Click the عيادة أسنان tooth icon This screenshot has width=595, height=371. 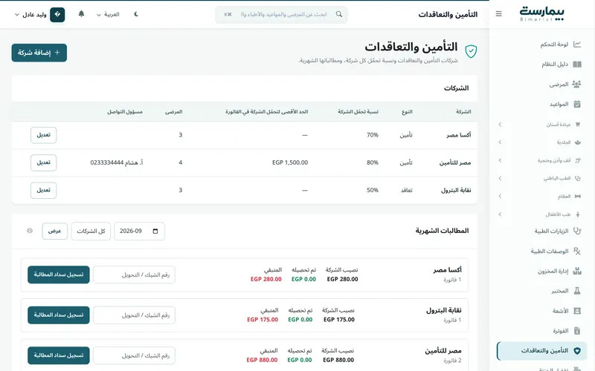coord(578,124)
